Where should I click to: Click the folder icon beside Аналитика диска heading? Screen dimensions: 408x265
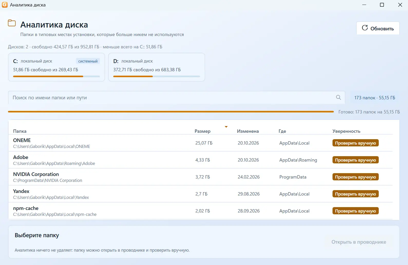[12, 23]
